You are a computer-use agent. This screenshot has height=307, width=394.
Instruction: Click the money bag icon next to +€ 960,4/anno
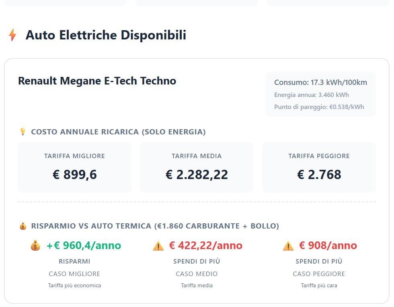point(35,245)
